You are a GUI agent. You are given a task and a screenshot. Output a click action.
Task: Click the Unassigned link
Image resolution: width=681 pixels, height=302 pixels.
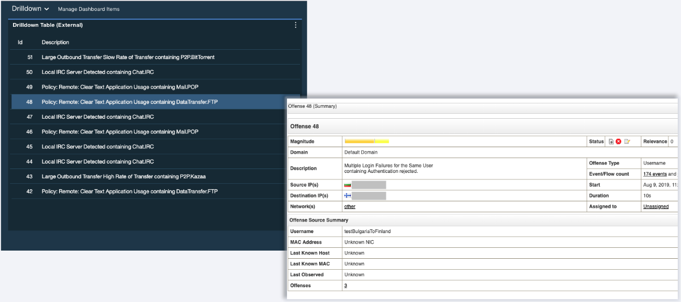point(656,207)
